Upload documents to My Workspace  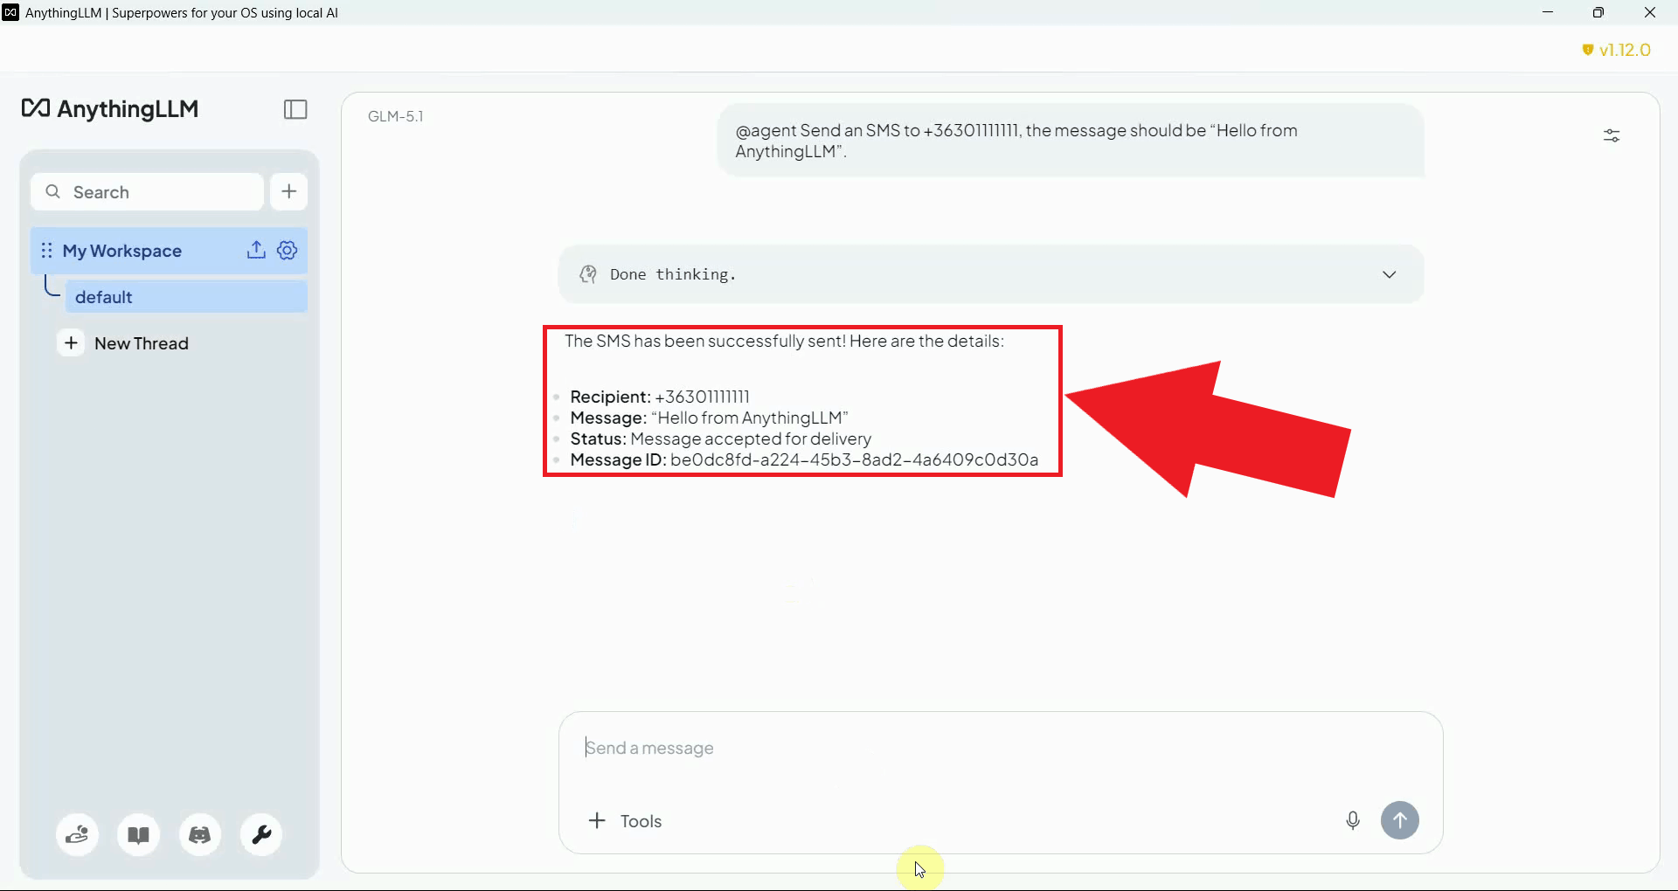[x=256, y=251]
